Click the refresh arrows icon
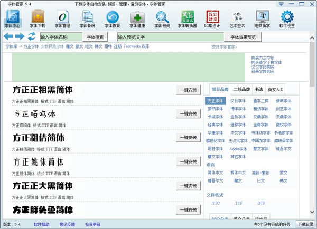The image size is (317, 229). pos(32,36)
